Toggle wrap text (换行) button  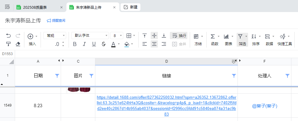[179, 36]
